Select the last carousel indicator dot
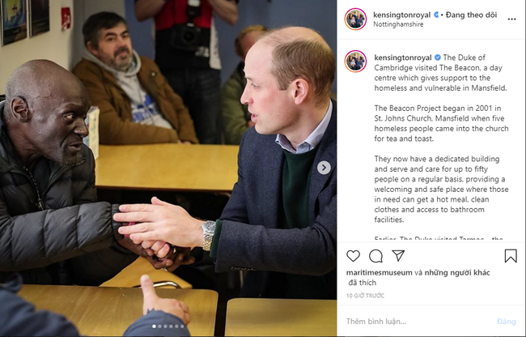526x337 pixels. coord(182,326)
